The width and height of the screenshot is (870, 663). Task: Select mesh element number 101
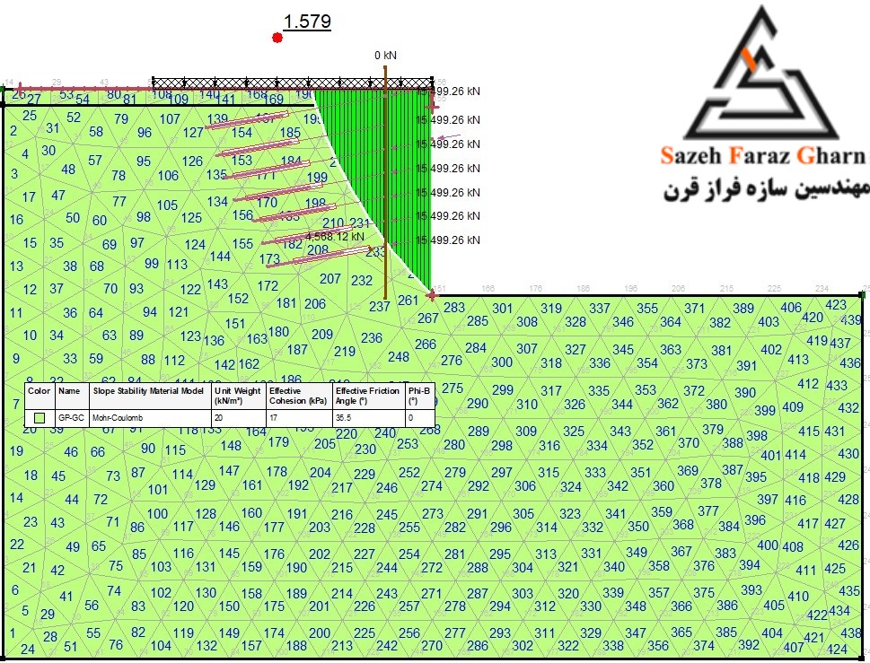158,490
